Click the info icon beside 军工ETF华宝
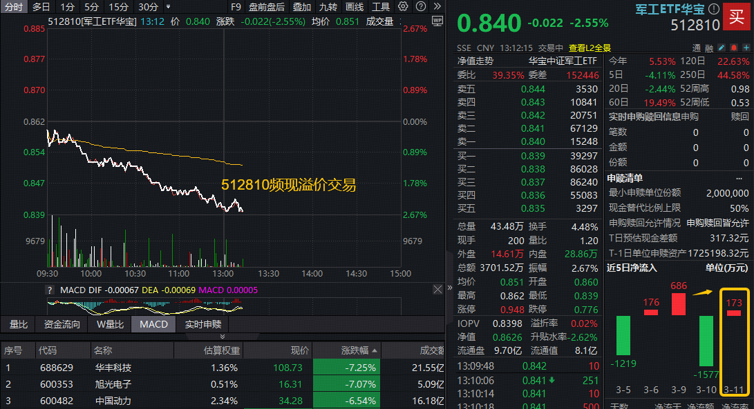The height and width of the screenshot is (409, 754). click(x=713, y=9)
